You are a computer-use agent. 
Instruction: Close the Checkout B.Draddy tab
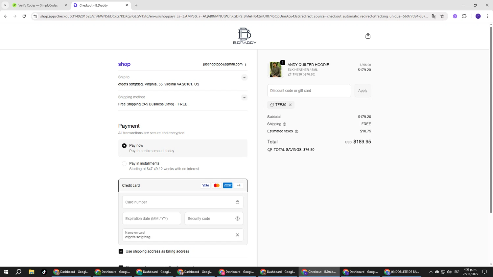pyautogui.click(x=127, y=5)
